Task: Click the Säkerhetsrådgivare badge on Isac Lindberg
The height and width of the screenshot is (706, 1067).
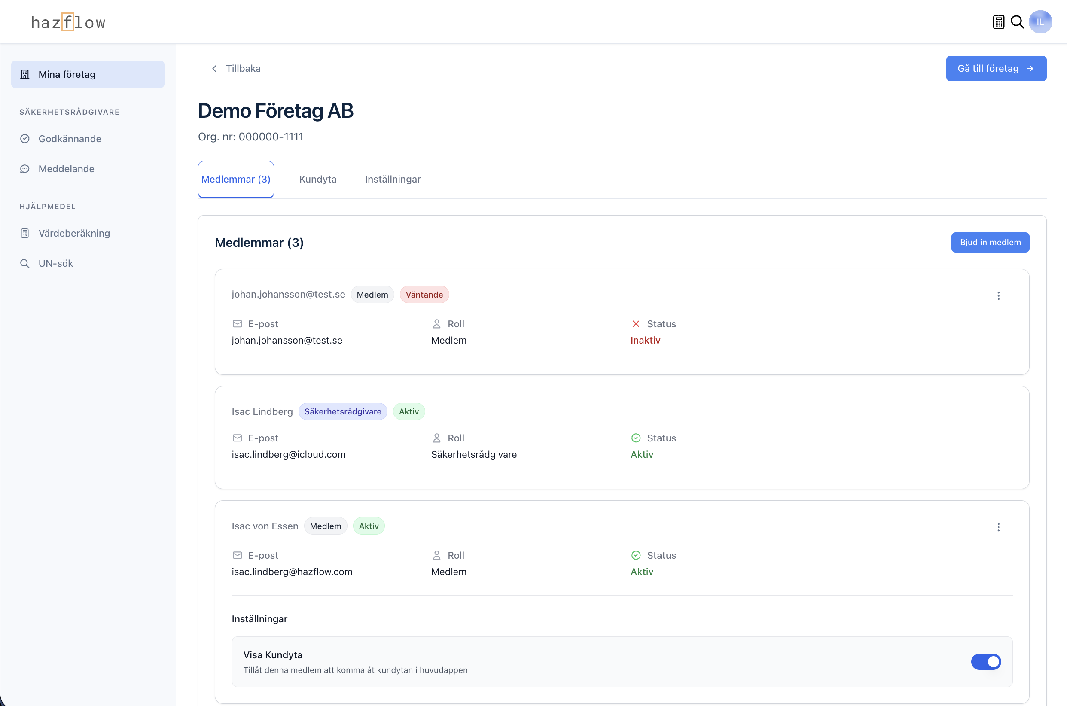Action: (x=342, y=411)
